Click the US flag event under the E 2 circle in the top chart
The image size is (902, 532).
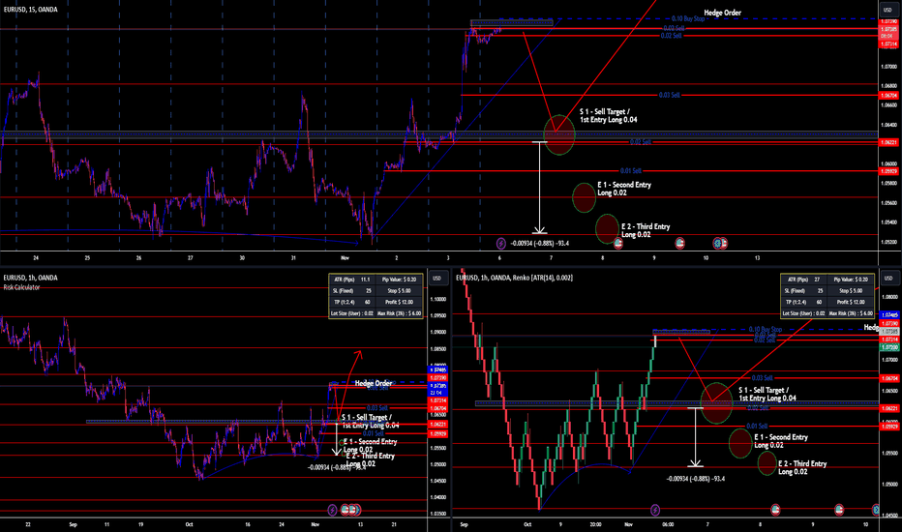point(618,244)
